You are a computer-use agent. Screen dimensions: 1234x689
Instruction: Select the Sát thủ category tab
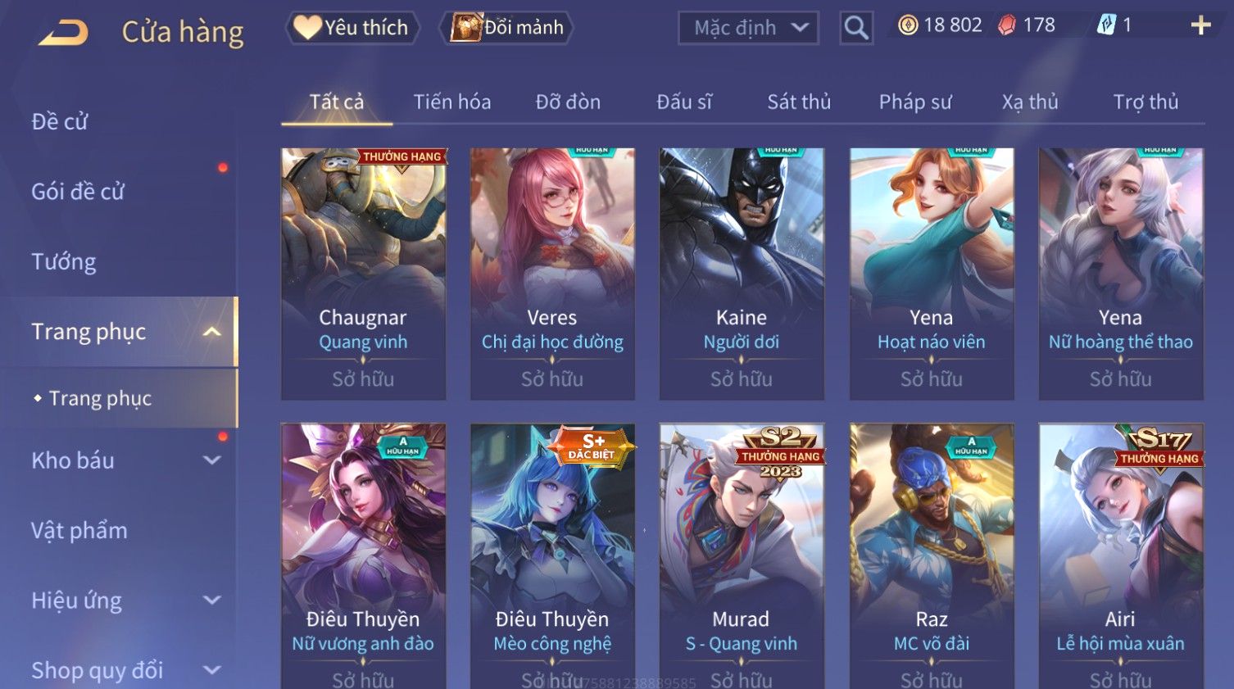tap(799, 102)
